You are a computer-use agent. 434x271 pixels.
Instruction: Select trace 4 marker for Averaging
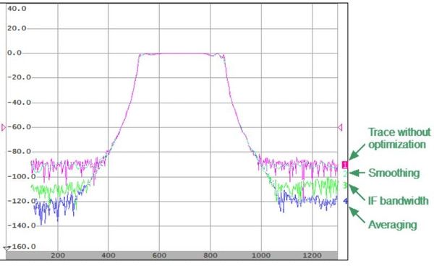coord(346,201)
